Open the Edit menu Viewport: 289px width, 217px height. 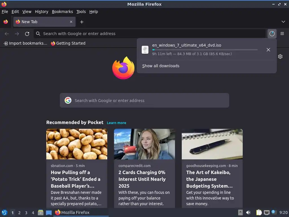[x=15, y=12]
